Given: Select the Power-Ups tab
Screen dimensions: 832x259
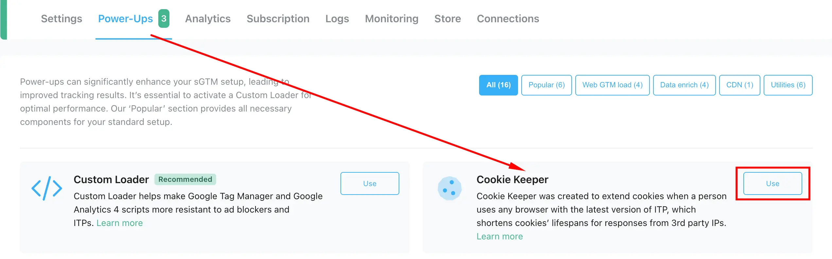Looking at the screenshot, I should pyautogui.click(x=126, y=19).
